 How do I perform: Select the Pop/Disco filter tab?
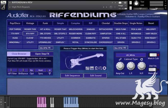pyautogui.click(x=15, y=23)
